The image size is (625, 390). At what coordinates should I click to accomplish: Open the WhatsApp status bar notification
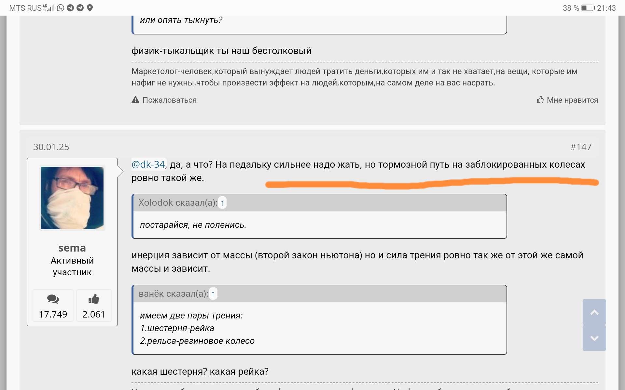[61, 8]
